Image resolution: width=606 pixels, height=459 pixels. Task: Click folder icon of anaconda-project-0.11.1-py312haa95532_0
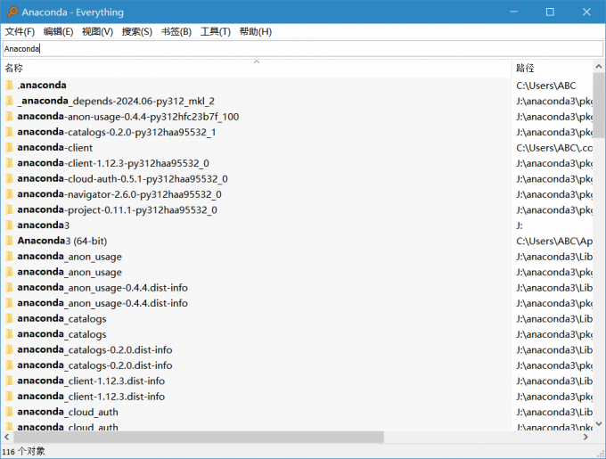pyautogui.click(x=10, y=209)
